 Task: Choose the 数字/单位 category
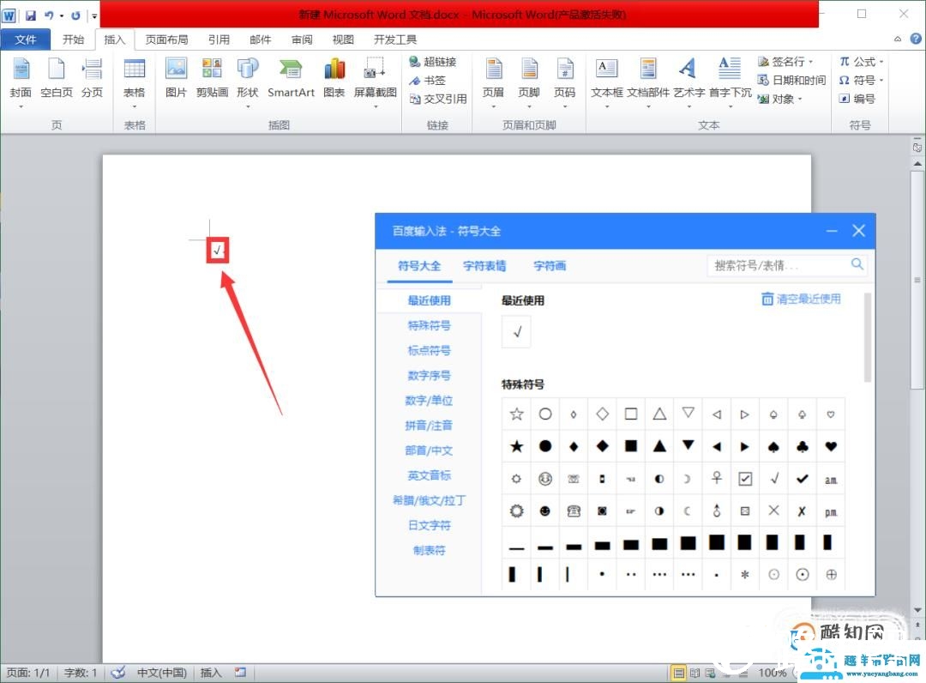pyautogui.click(x=430, y=400)
